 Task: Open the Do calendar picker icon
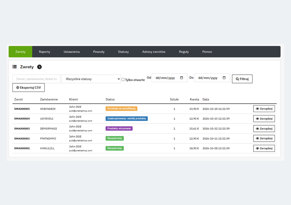click(x=224, y=78)
